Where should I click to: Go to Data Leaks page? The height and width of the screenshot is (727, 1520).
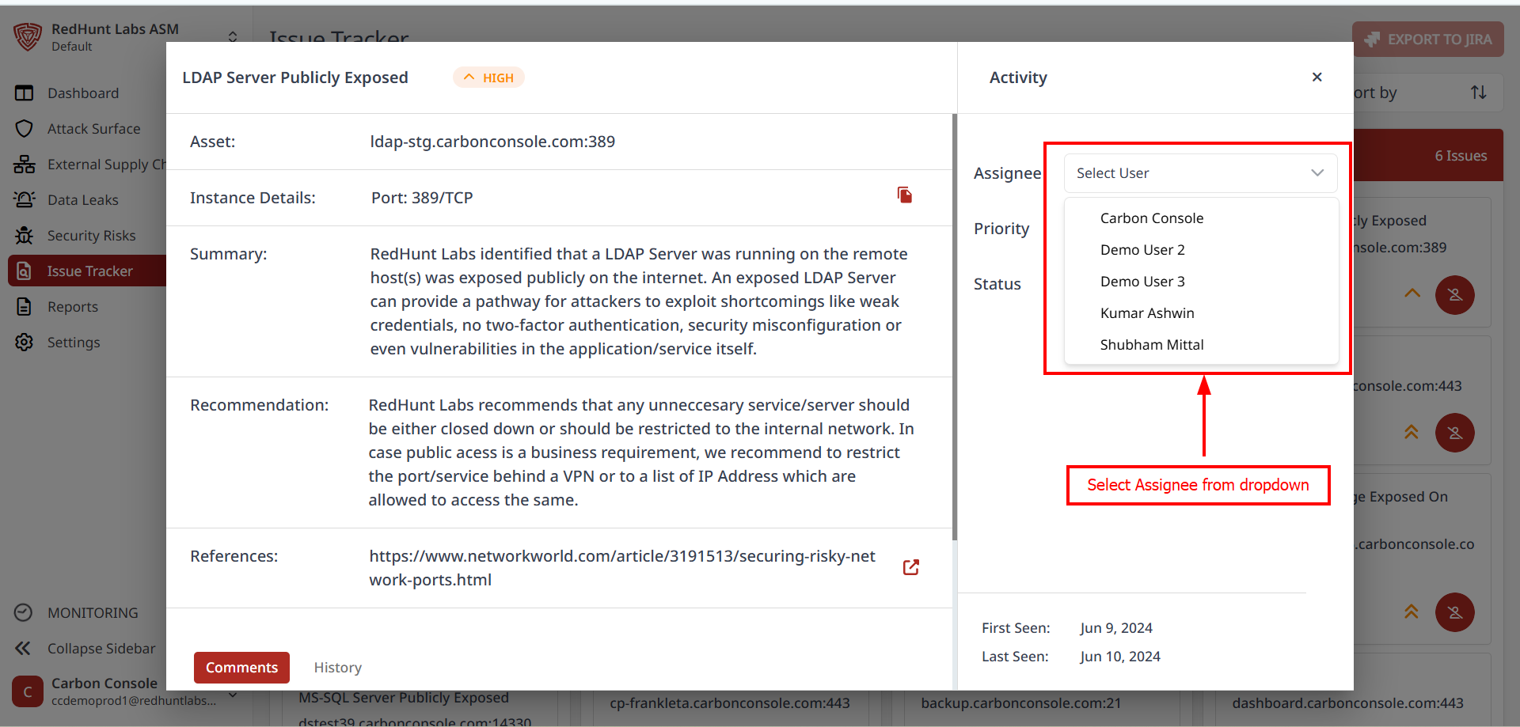[x=83, y=200]
